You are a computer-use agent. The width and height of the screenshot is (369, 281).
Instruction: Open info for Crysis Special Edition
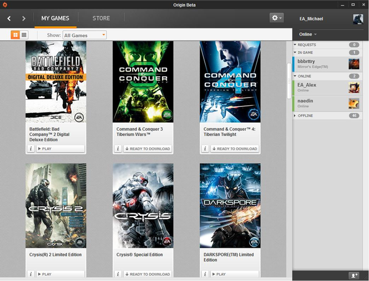(x=118, y=274)
